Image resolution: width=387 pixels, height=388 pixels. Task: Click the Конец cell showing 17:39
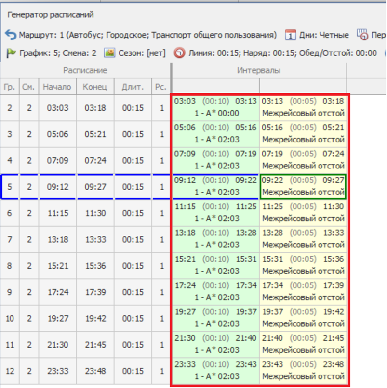95,292
